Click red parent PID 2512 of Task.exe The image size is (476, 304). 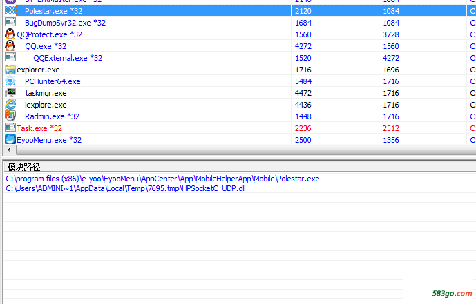click(x=391, y=128)
